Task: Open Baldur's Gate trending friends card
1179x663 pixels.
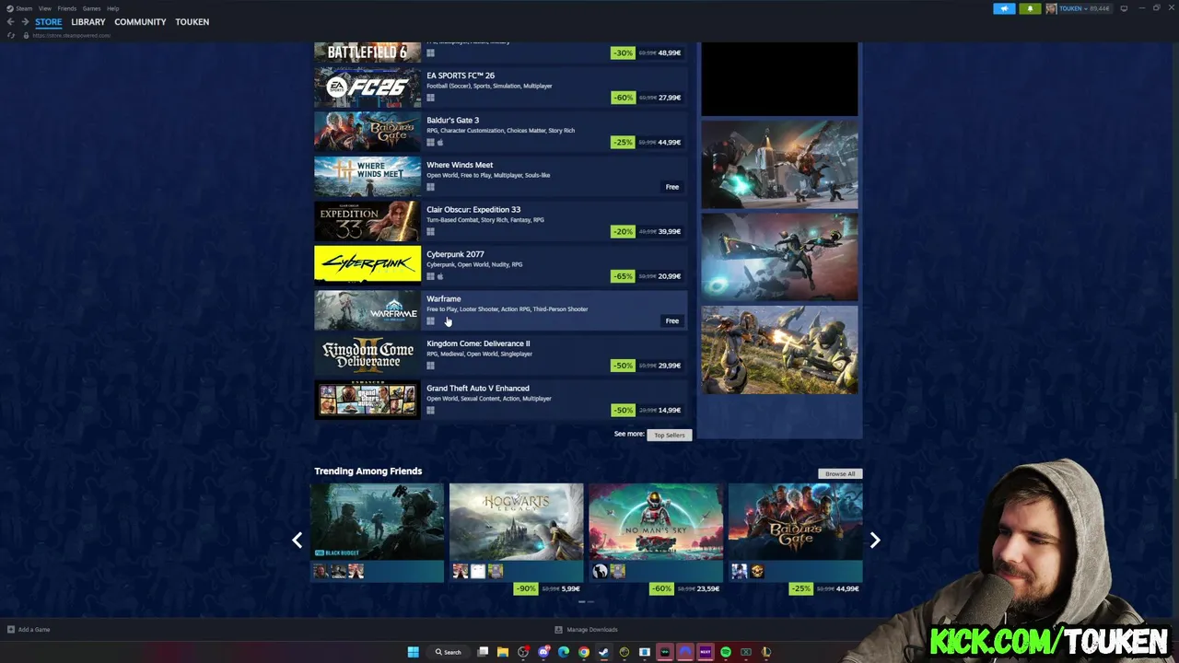Action: (795, 532)
